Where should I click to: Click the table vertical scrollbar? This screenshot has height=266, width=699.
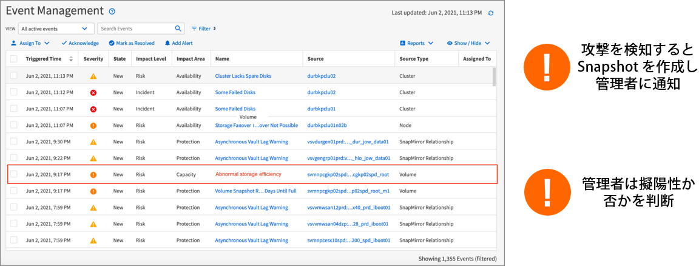pos(493,77)
